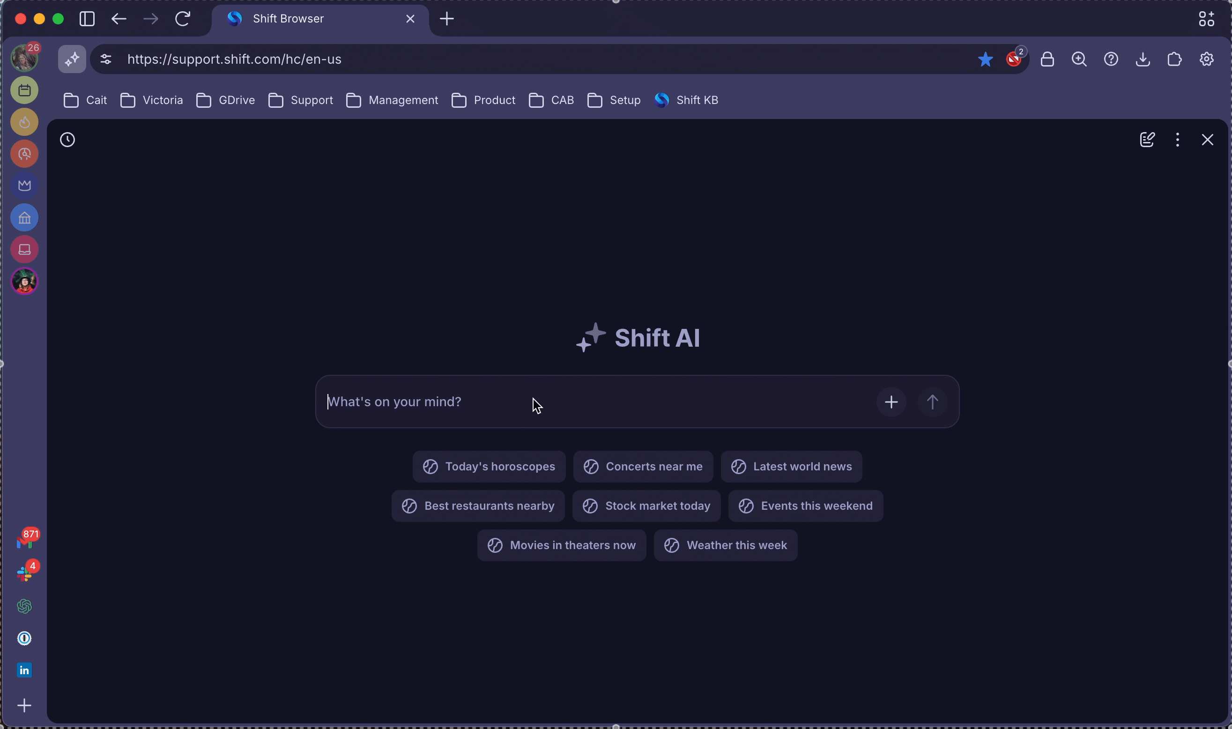This screenshot has height=729, width=1232.
Task: Open the zoom magnifier icon
Action: pyautogui.click(x=1079, y=59)
